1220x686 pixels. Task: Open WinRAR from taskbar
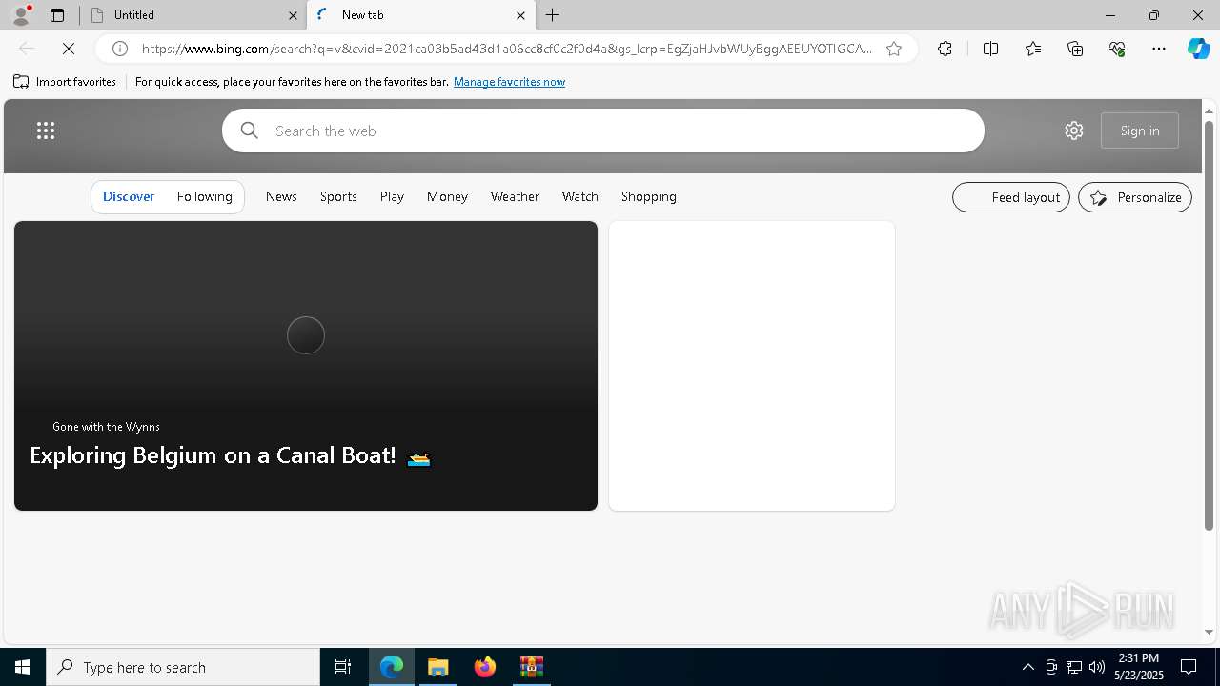[x=531, y=667]
